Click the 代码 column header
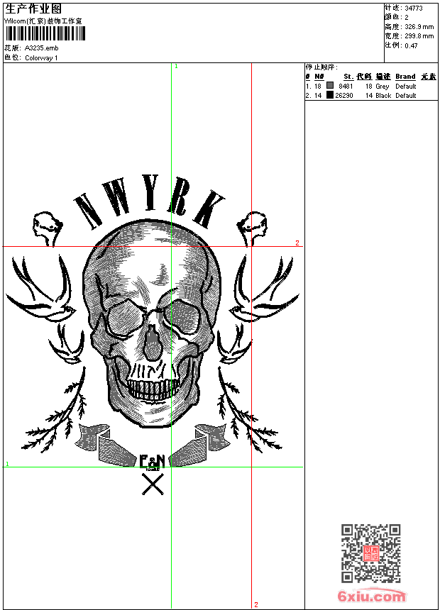Image resolution: width=440 pixels, height=610 pixels. point(365,77)
